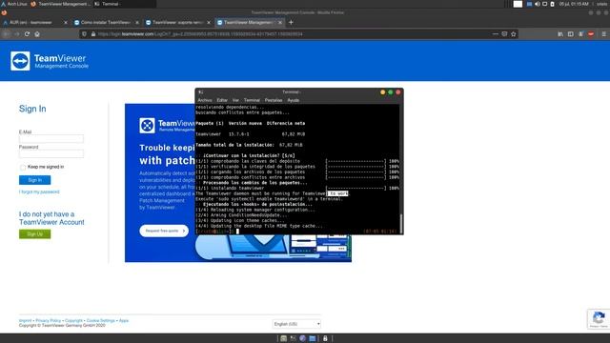Click the E-Mail input field
Image resolution: width=610 pixels, height=343 pixels.
click(51, 139)
